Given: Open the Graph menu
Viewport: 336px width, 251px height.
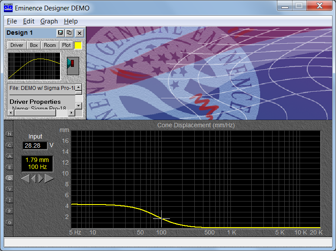Looking at the screenshot, I should click(x=49, y=21).
